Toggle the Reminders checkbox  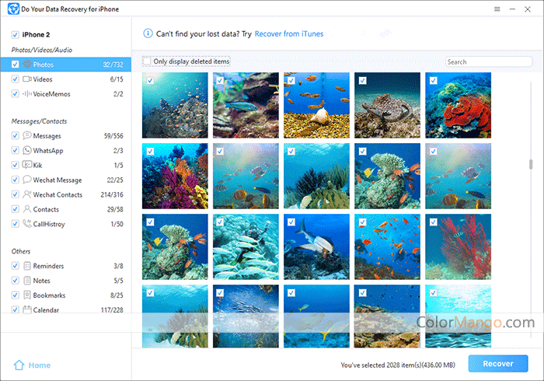point(16,266)
